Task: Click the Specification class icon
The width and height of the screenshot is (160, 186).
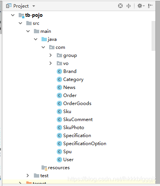Action: point(59,136)
